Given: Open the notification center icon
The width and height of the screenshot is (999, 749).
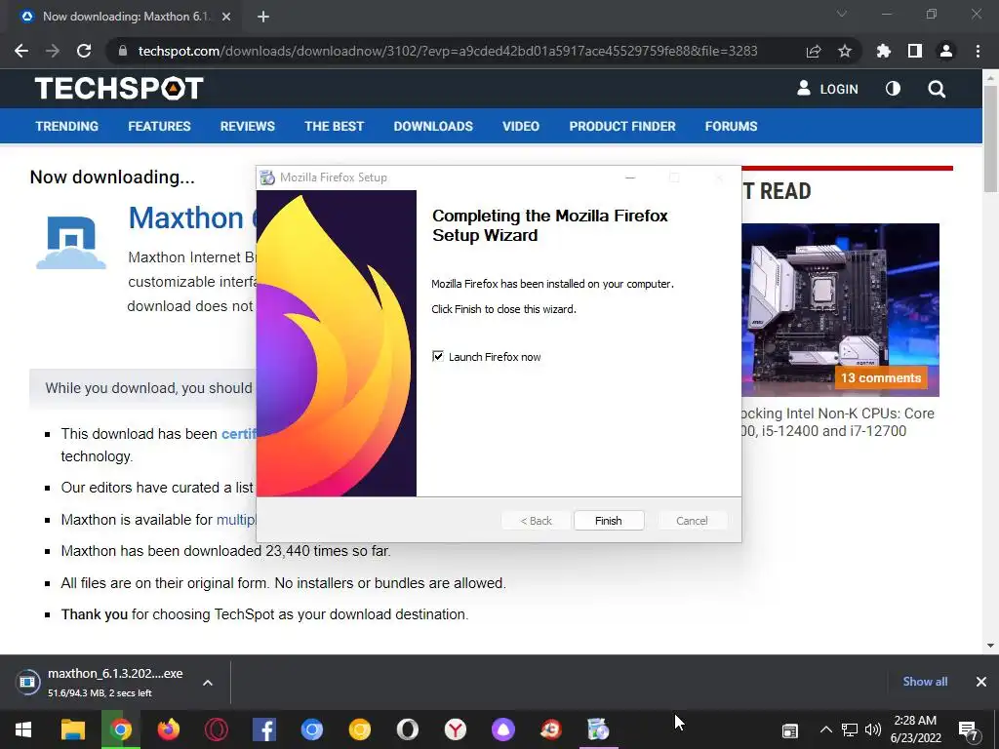Looking at the screenshot, I should (x=969, y=731).
